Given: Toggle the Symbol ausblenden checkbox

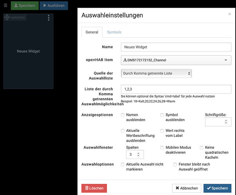Looking at the screenshot, I should pos(162,115).
